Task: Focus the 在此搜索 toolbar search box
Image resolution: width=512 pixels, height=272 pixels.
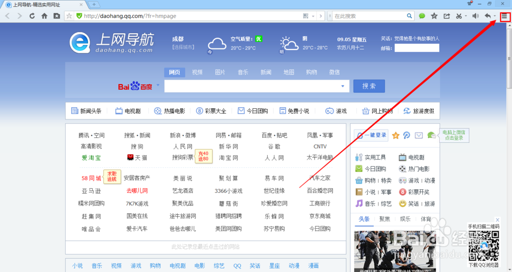Action: coord(369,16)
